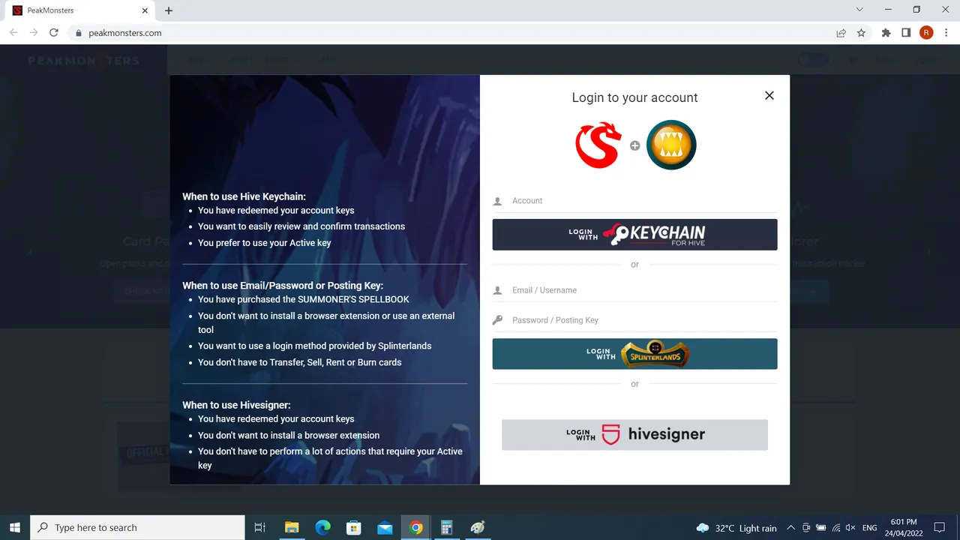Click the battery status tray icon
This screenshot has width=960, height=540.
[820, 528]
